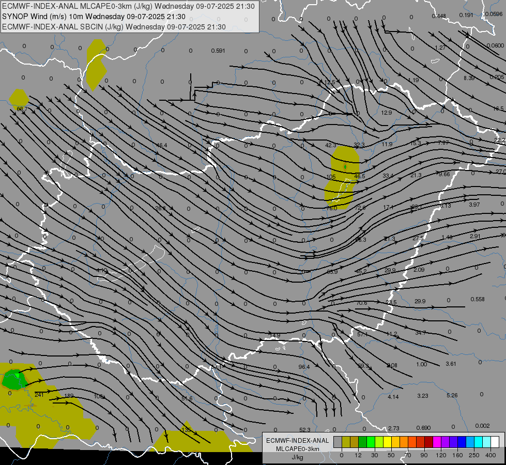Click the map value 12.9
Image resolution: width=506 pixels, height=465 pixels.
pos(387,113)
